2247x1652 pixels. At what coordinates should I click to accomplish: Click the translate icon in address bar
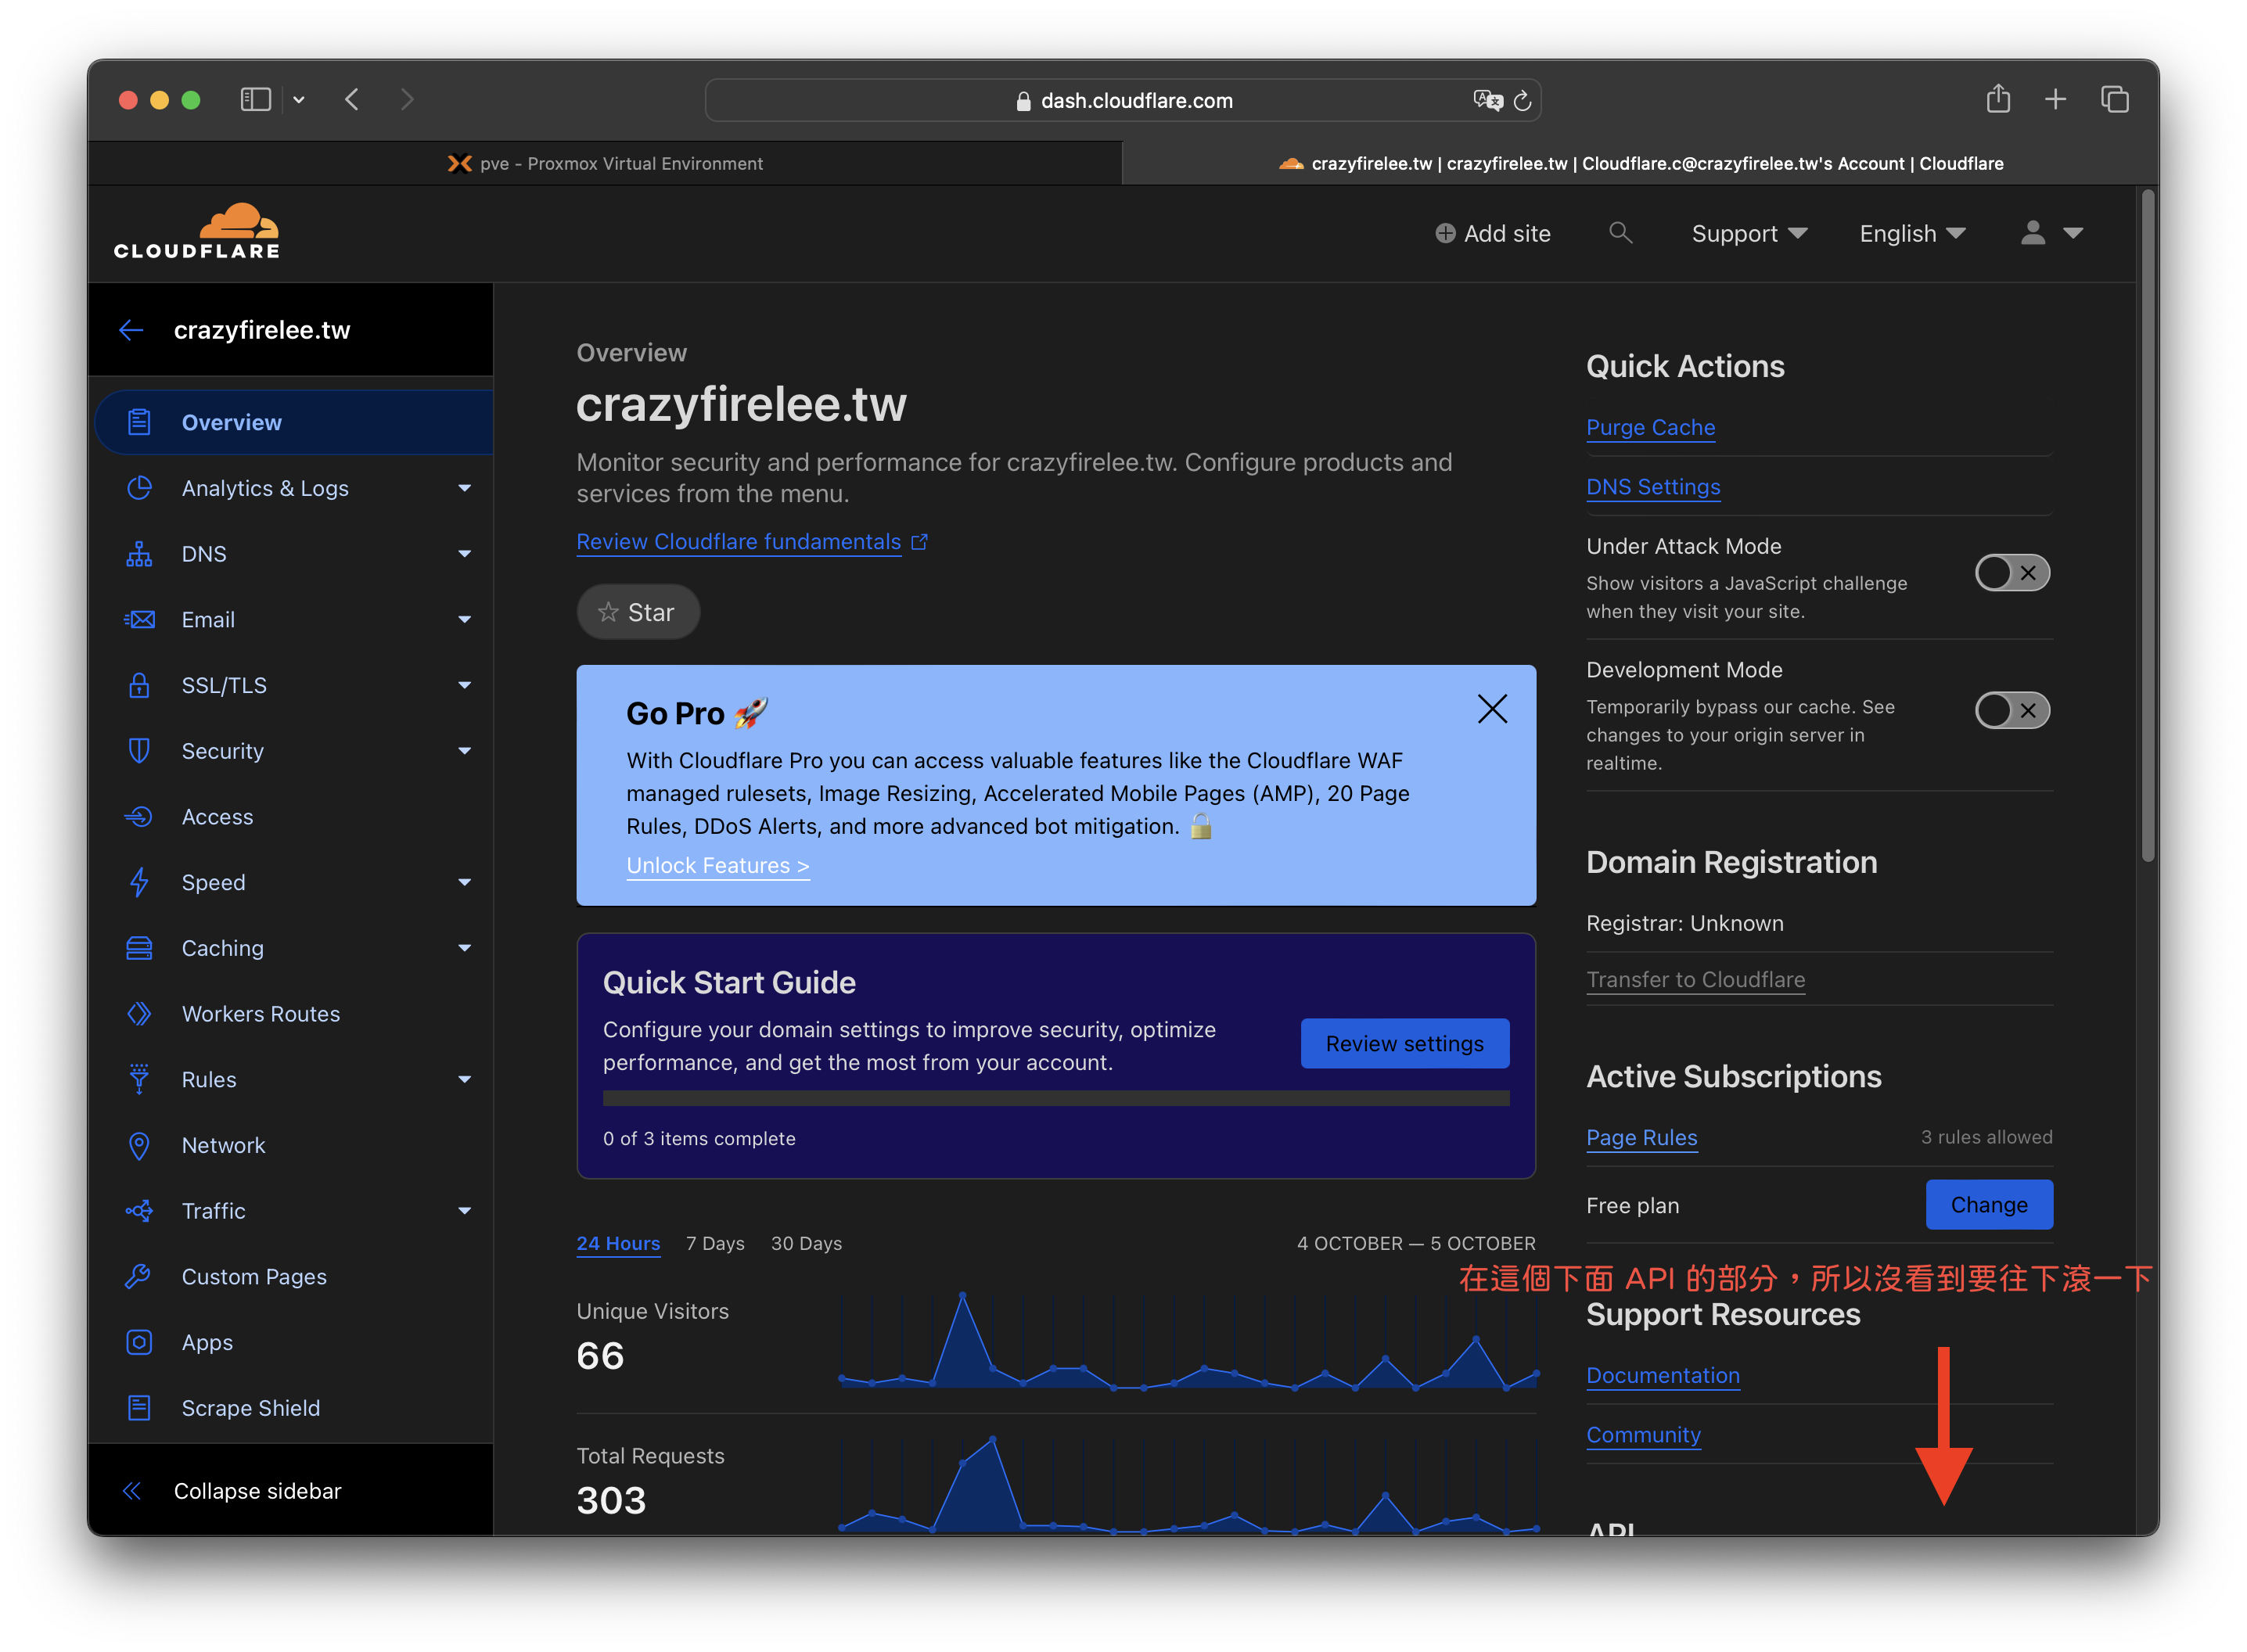[x=1487, y=101]
